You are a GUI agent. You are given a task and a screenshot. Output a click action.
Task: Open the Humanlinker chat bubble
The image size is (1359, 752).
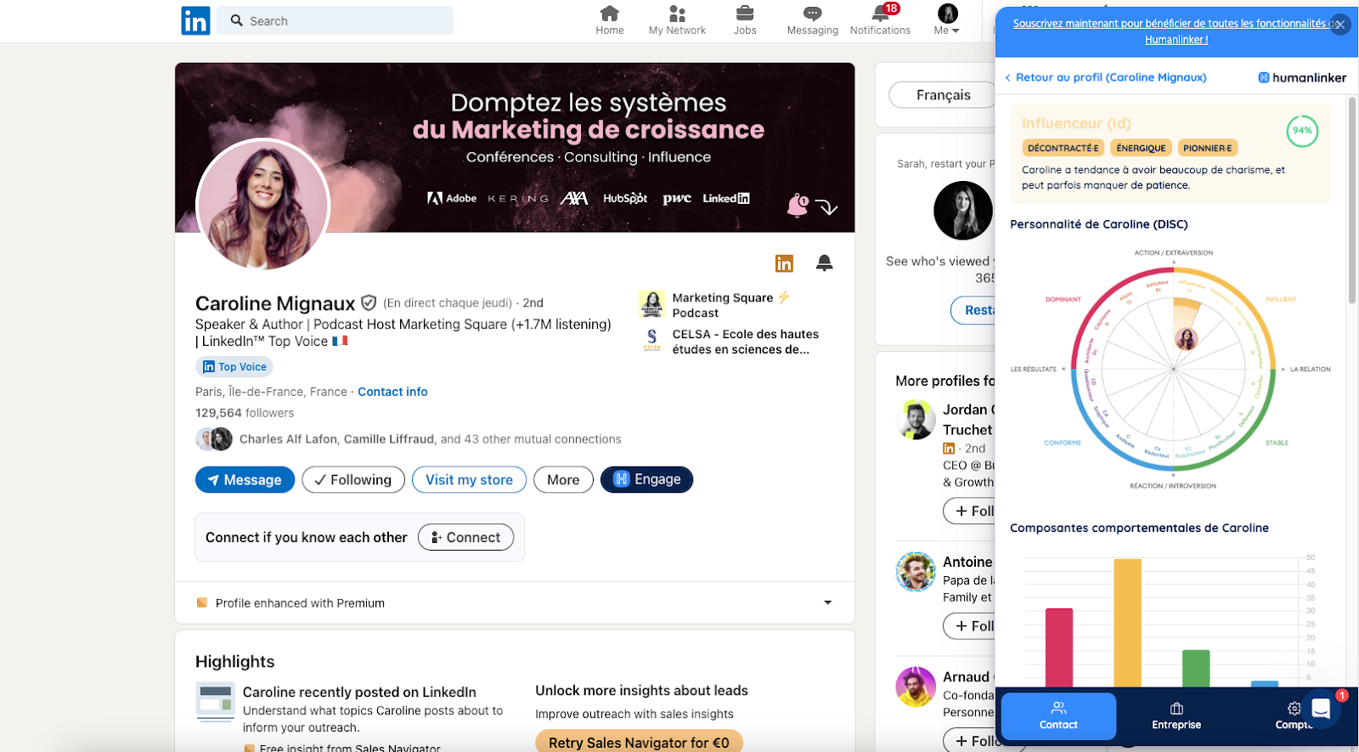[x=1321, y=709]
